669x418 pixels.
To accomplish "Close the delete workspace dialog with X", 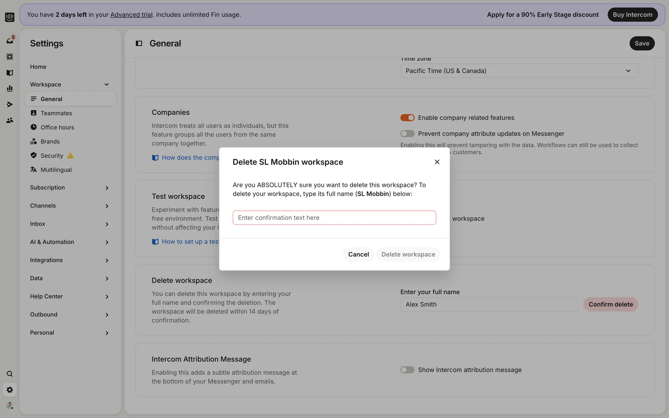I will click(437, 162).
